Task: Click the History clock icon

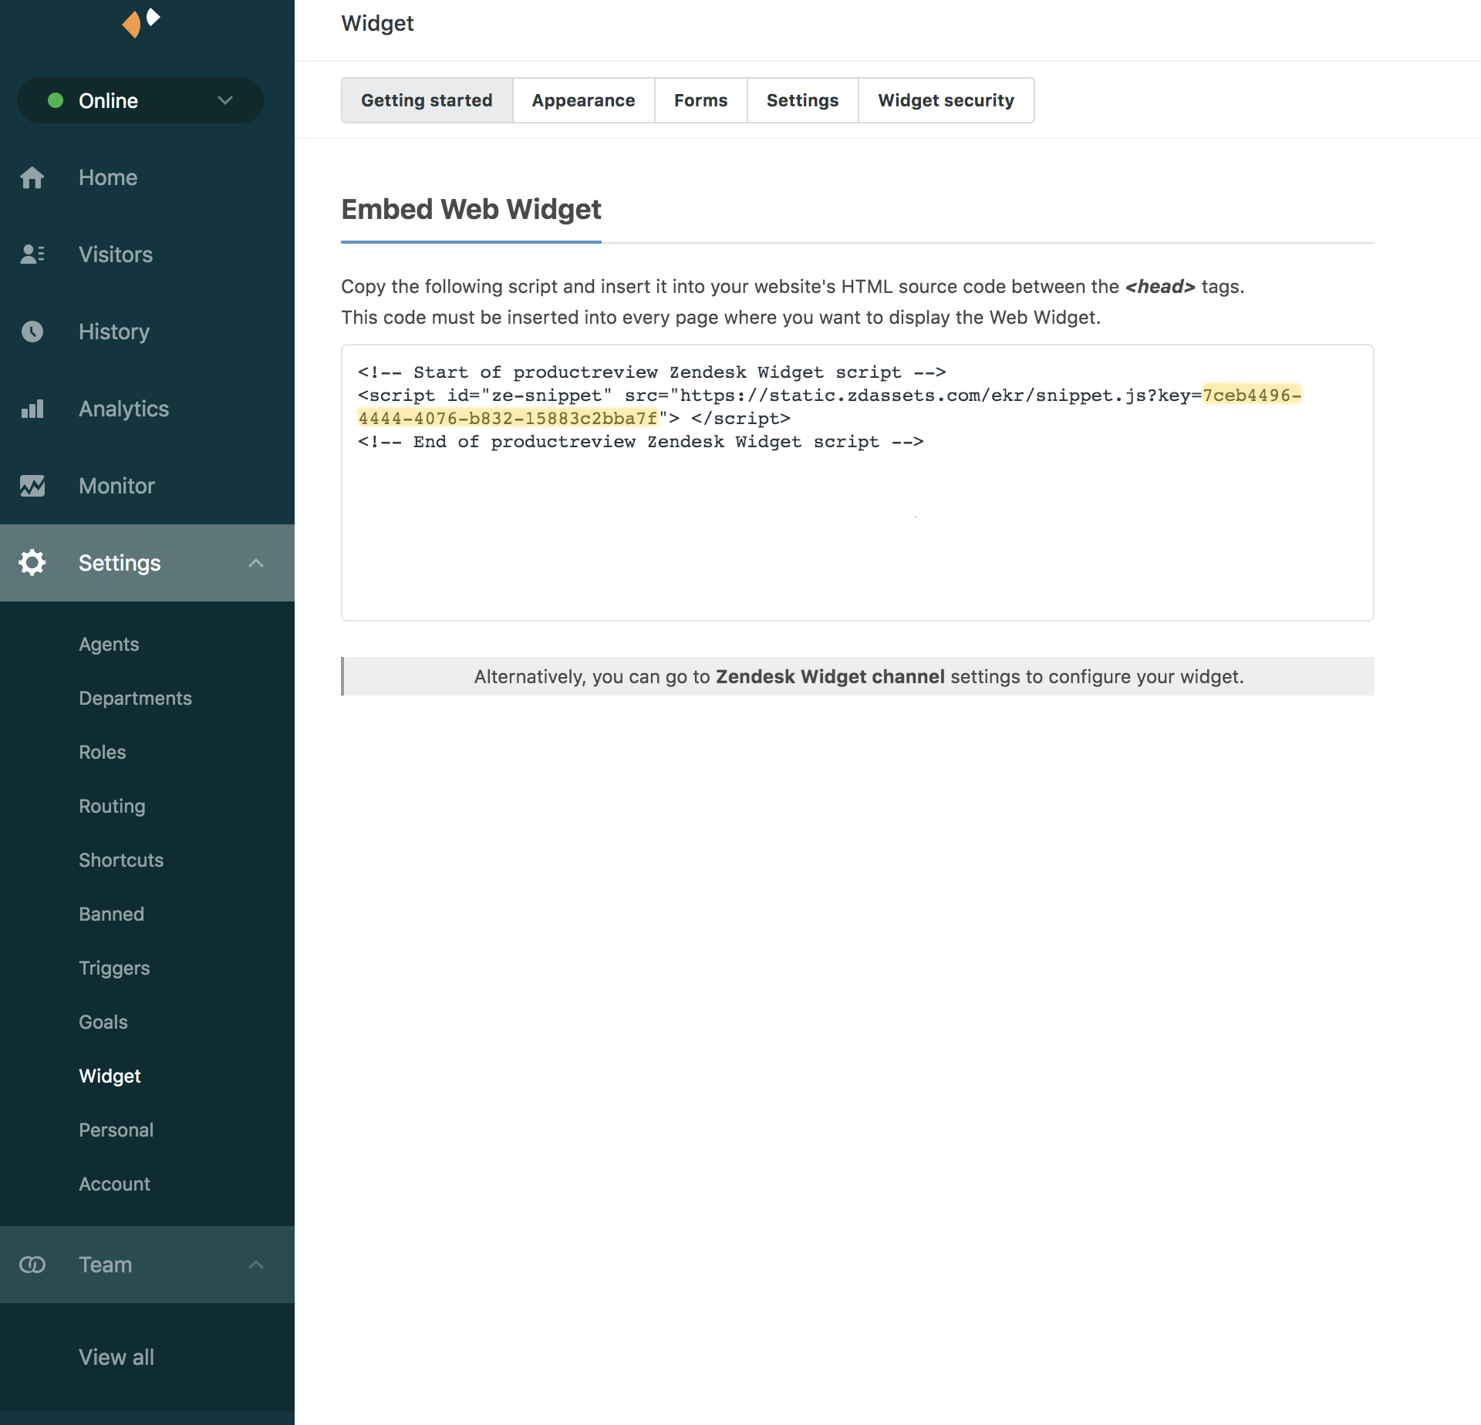Action: (32, 332)
